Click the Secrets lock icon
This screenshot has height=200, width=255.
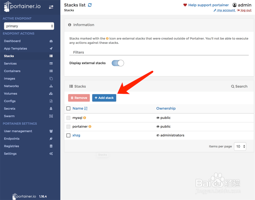51,109
